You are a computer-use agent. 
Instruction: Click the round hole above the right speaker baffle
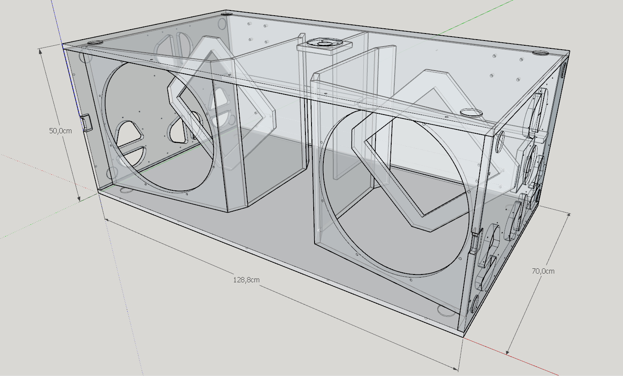471,112
